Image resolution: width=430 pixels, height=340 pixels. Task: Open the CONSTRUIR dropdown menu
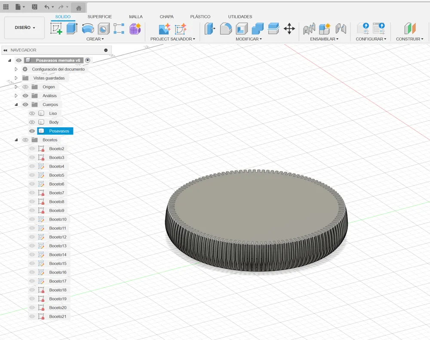(409, 39)
